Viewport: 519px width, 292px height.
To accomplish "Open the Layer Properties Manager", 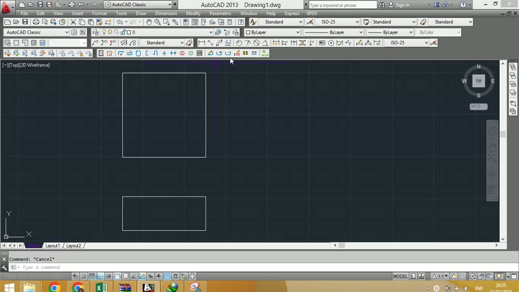I will click(x=95, y=32).
